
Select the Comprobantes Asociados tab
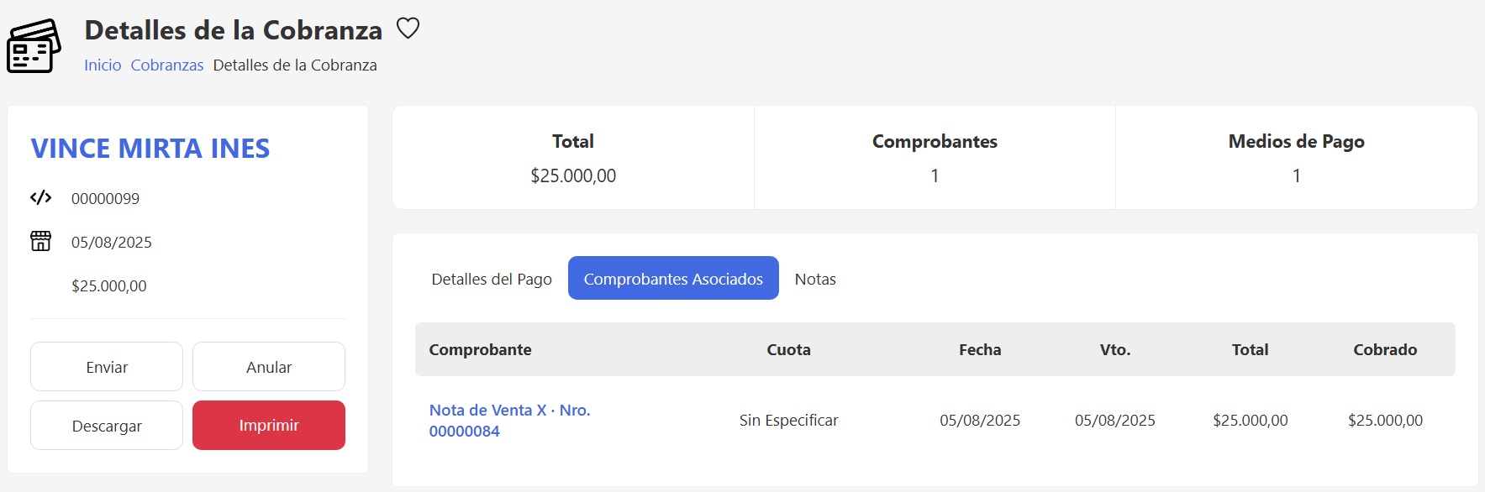(x=673, y=279)
